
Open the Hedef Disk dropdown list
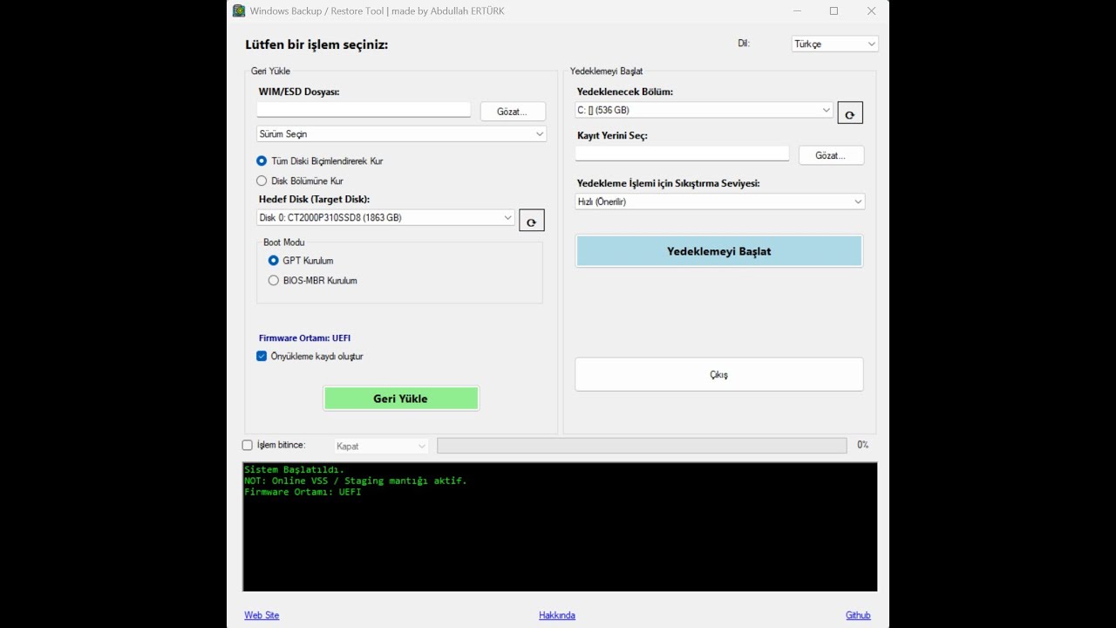tap(385, 217)
